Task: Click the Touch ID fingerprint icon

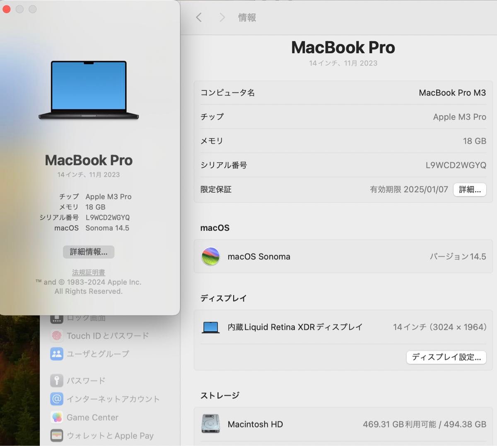Action: coord(57,336)
